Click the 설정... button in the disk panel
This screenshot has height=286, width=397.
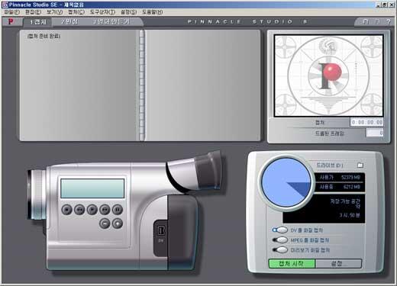pos(338,263)
